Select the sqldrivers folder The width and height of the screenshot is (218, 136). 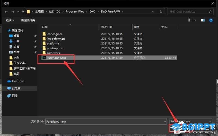pos(53,53)
